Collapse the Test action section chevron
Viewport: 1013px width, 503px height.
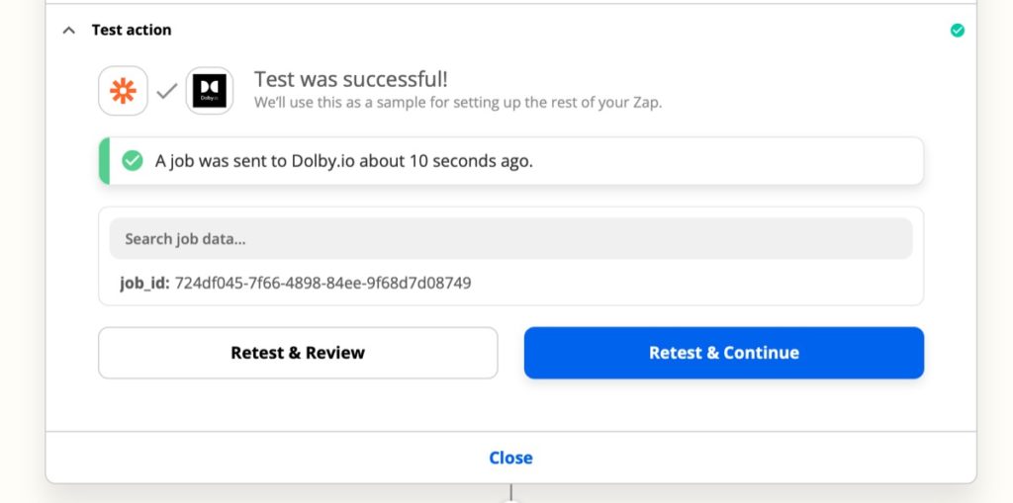[69, 31]
